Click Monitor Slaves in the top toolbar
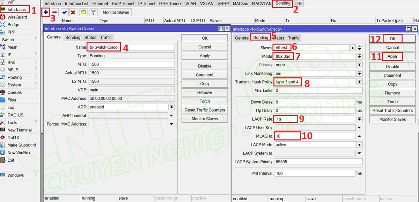 [x=116, y=12]
